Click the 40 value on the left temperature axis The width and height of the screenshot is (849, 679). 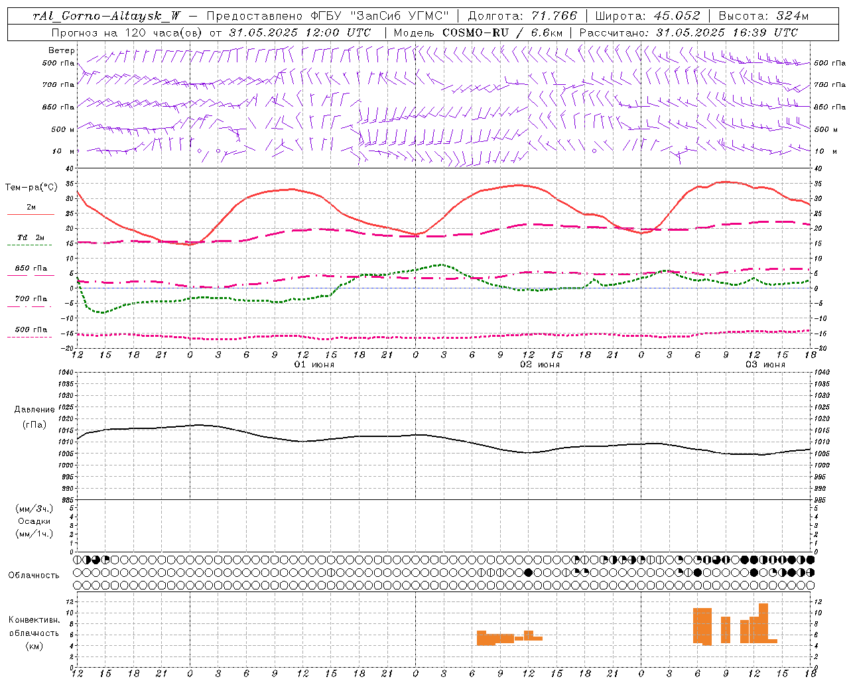coord(70,168)
